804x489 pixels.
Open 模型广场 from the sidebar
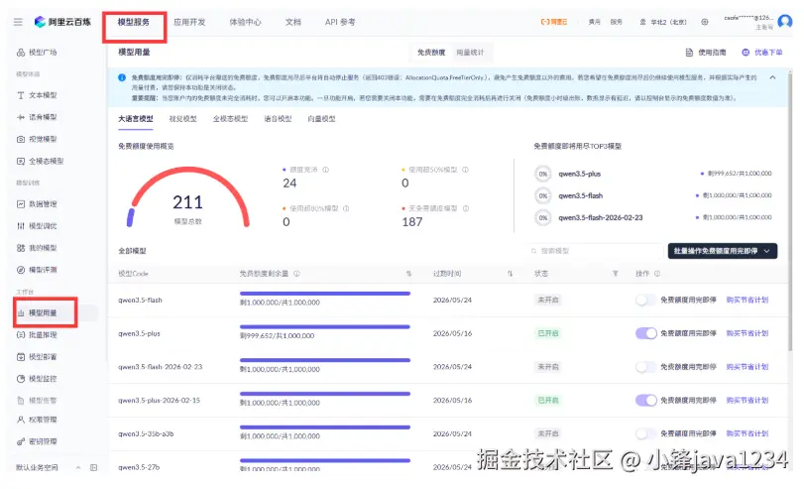[37, 53]
